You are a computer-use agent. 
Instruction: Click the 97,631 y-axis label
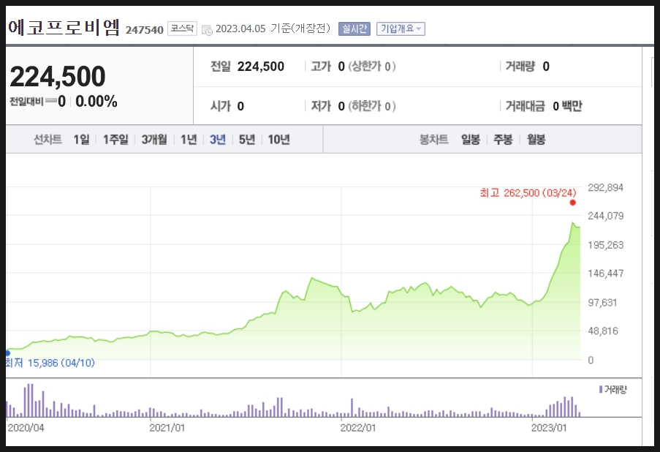(602, 303)
